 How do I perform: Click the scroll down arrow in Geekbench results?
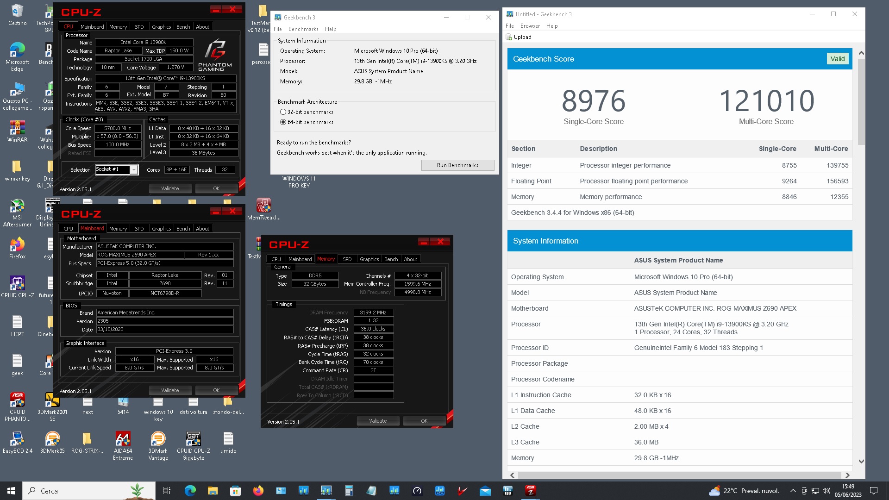[x=861, y=461]
